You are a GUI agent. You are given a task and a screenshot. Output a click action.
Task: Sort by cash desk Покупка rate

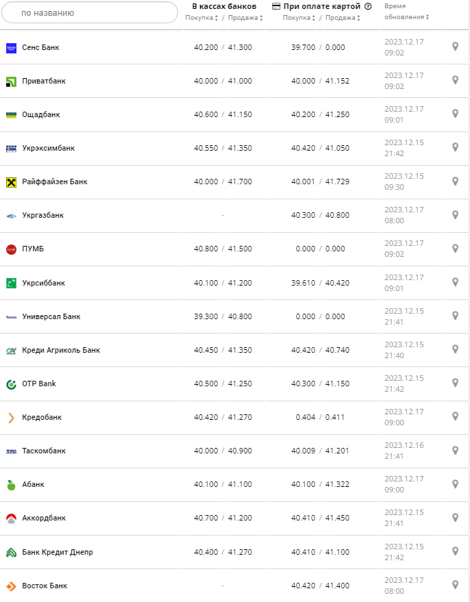(202, 18)
